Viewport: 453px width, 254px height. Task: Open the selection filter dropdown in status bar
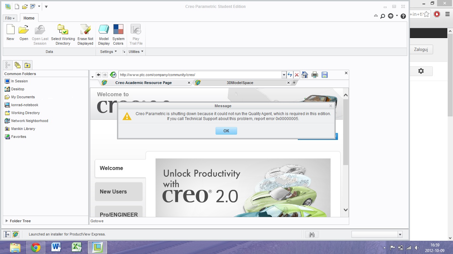click(400, 234)
